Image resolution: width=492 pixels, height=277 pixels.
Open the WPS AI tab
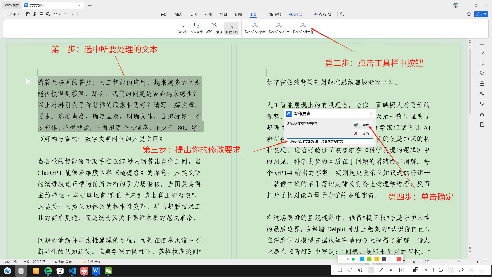pyautogui.click(x=322, y=15)
